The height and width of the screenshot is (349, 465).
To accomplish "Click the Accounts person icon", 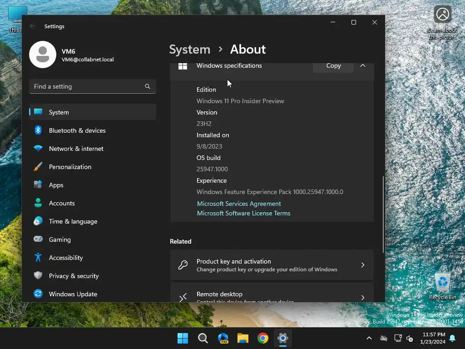I will tap(38, 203).
